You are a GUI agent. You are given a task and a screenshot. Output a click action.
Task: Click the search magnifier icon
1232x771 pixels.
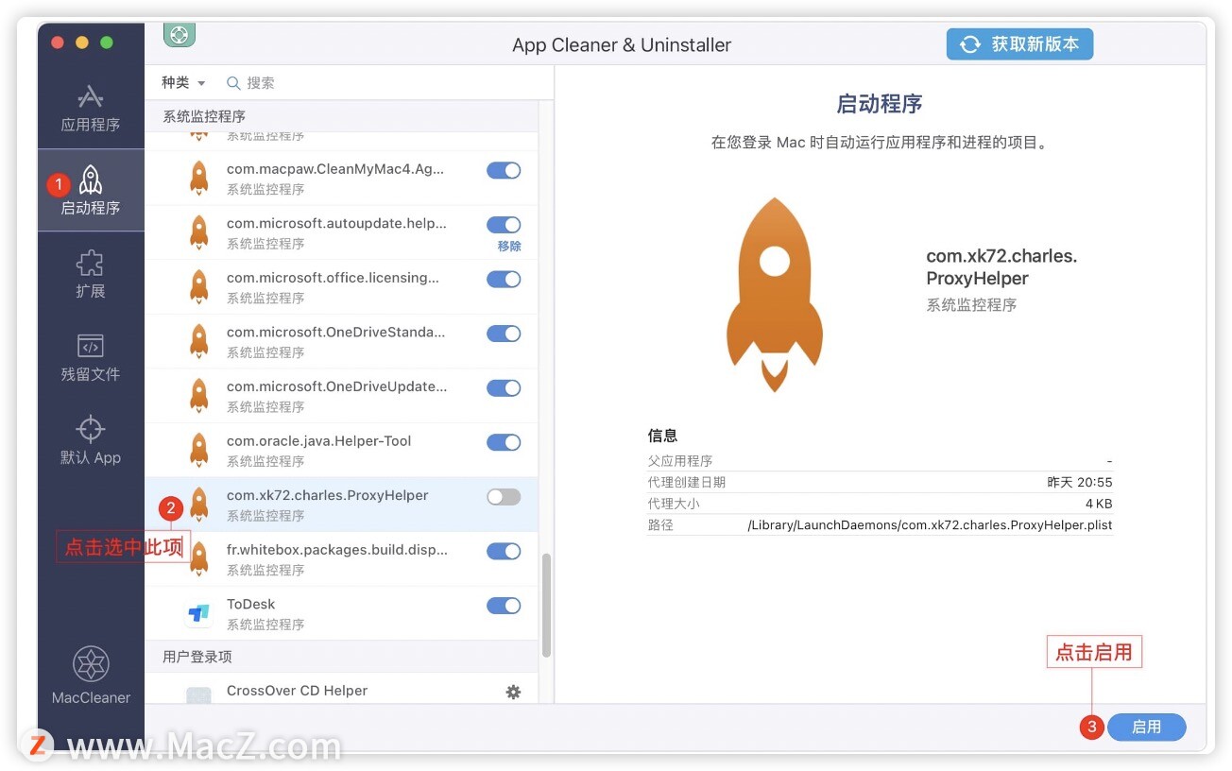(233, 83)
